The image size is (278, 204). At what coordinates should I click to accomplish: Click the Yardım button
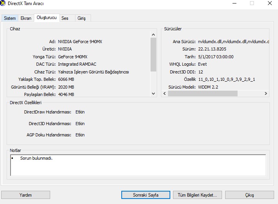click(26, 195)
